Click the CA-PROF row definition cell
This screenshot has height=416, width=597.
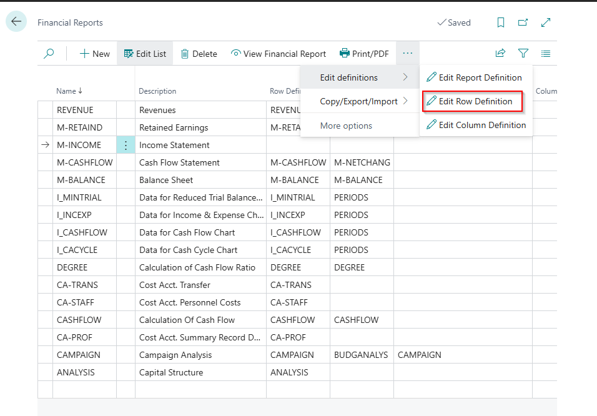pos(298,338)
